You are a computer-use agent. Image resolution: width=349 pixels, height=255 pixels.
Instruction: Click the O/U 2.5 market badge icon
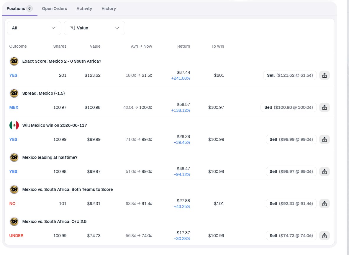click(14, 221)
